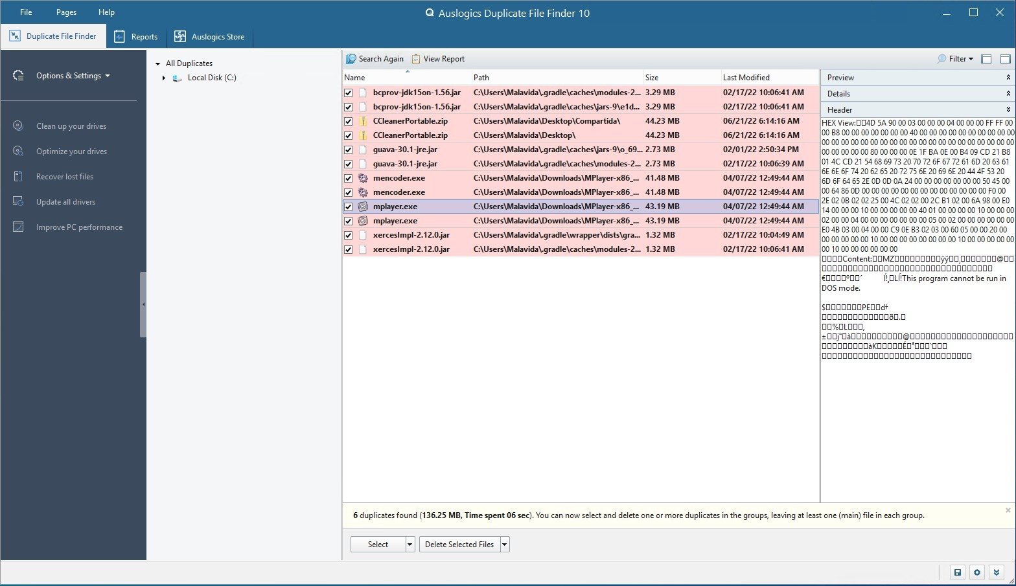
Task: Click the Improve PC performance icon
Action: [18, 227]
